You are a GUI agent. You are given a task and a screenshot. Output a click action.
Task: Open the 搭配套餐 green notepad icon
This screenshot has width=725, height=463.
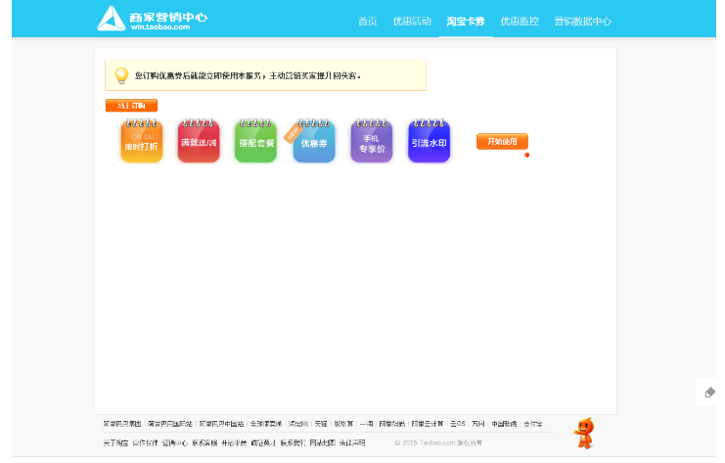(255, 141)
